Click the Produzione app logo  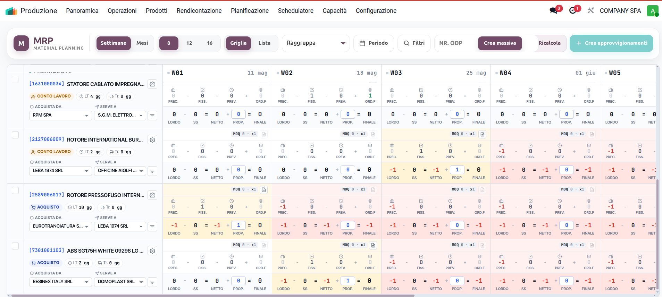coord(11,11)
